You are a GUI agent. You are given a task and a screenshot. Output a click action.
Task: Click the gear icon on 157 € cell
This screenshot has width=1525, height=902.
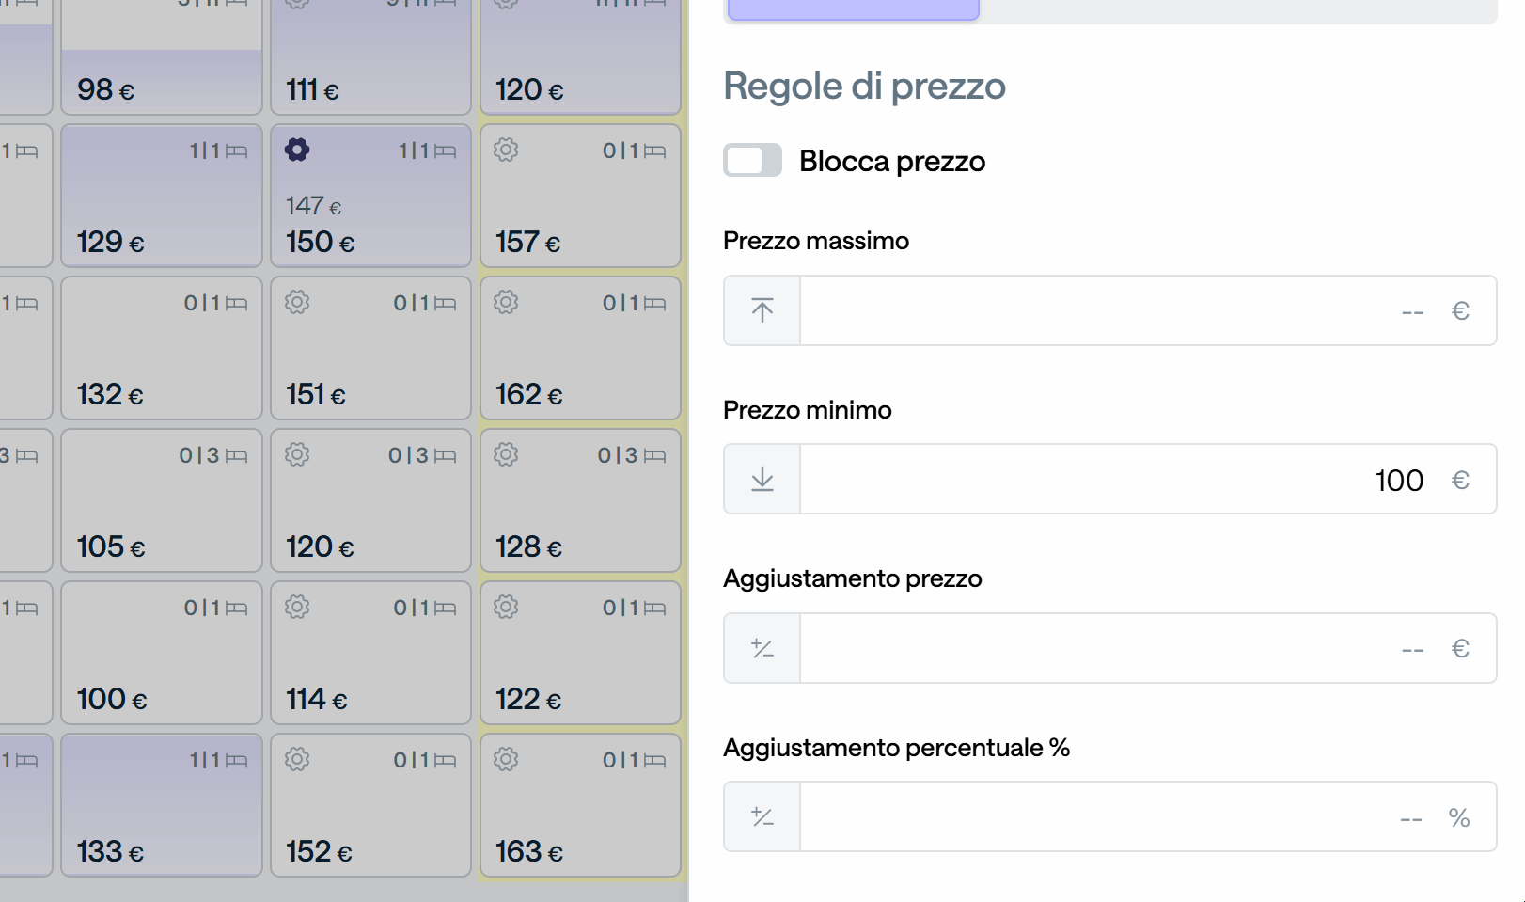tap(506, 150)
